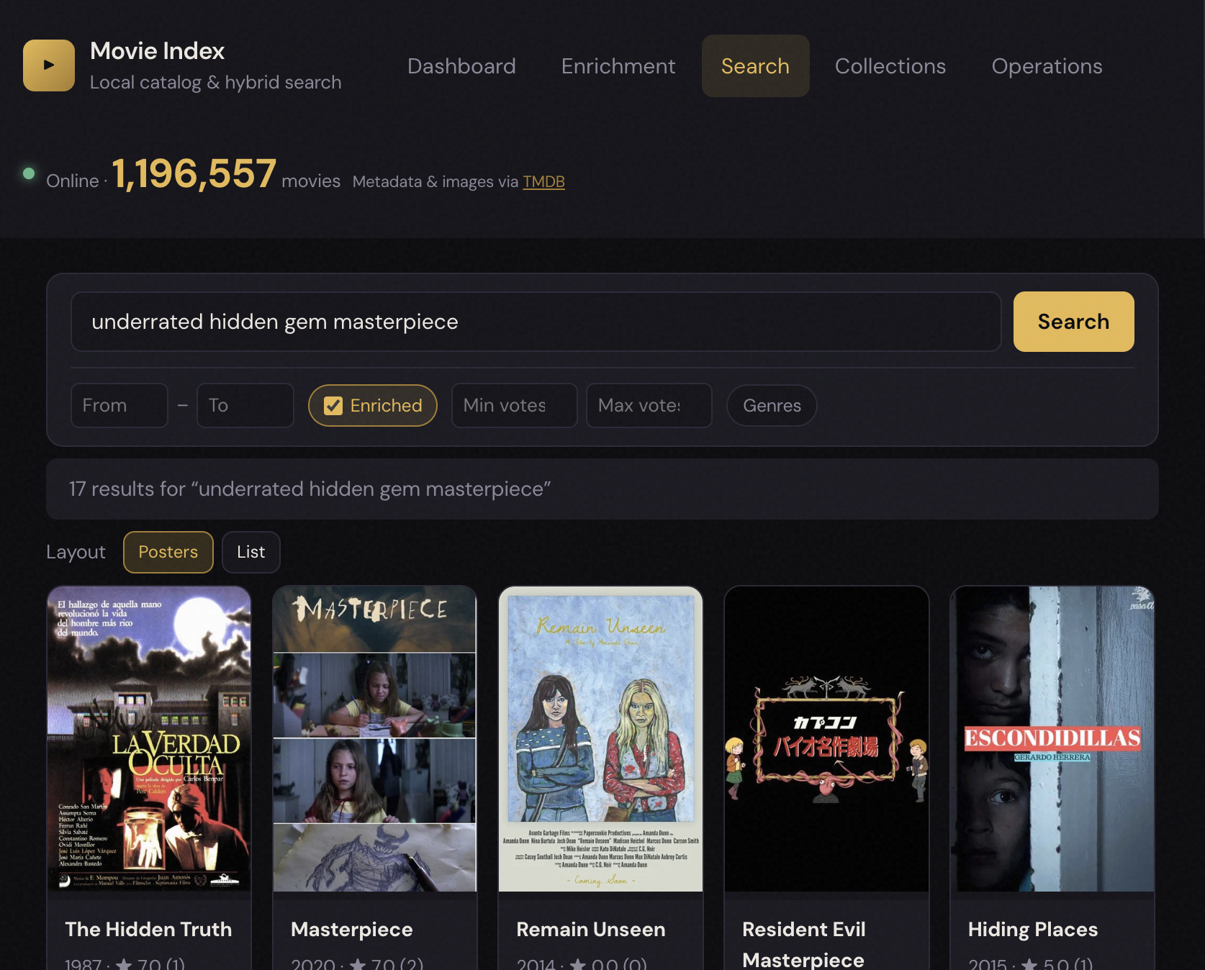Click the "17 results" summary text
This screenshot has width=1205, height=970.
(310, 489)
